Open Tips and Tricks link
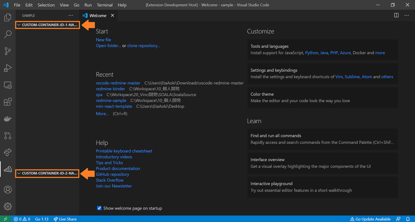The width and height of the screenshot is (415, 222). pos(109,163)
